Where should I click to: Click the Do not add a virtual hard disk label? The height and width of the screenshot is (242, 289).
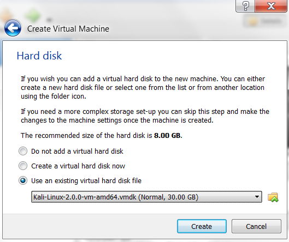point(77,152)
